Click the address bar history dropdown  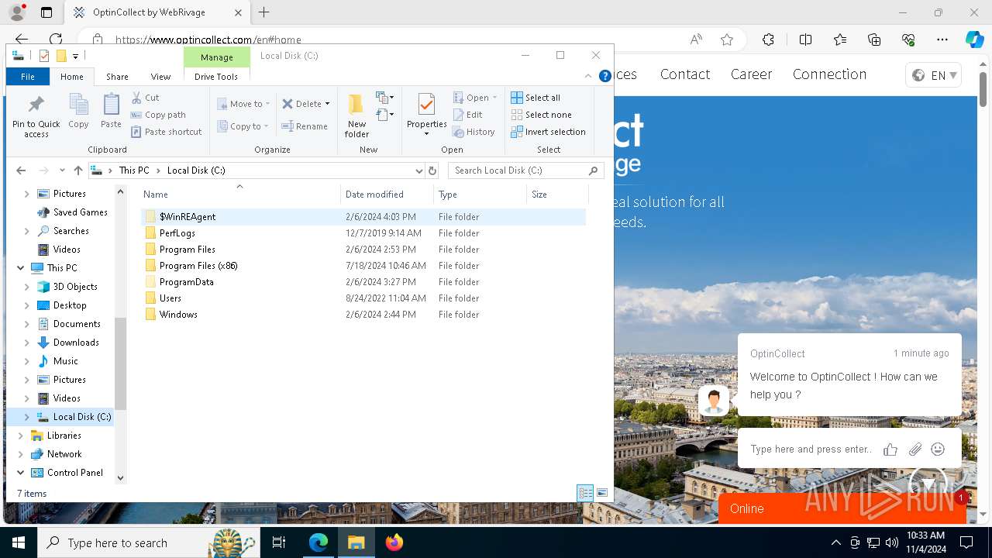click(x=419, y=170)
